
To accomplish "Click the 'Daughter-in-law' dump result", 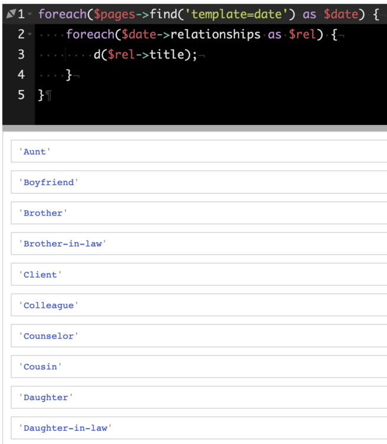I will coord(65,428).
